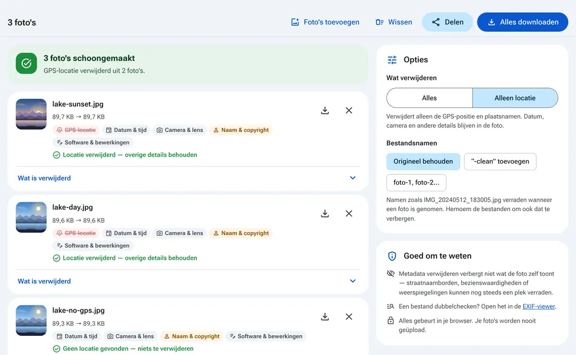Click the Naam & copyright tag on lake-sunset.jpg
This screenshot has height=355, width=576.
tap(241, 130)
